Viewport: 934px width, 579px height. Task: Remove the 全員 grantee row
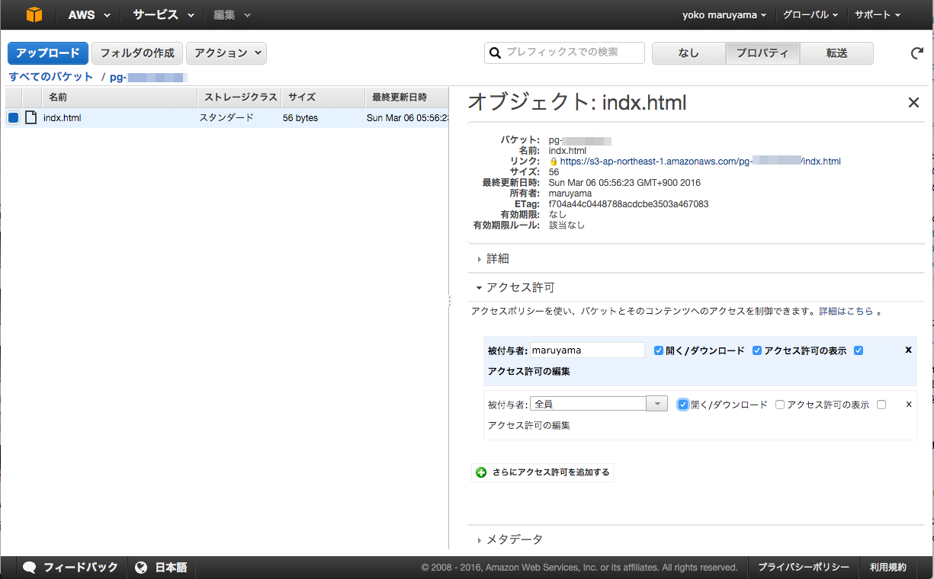[x=908, y=405]
